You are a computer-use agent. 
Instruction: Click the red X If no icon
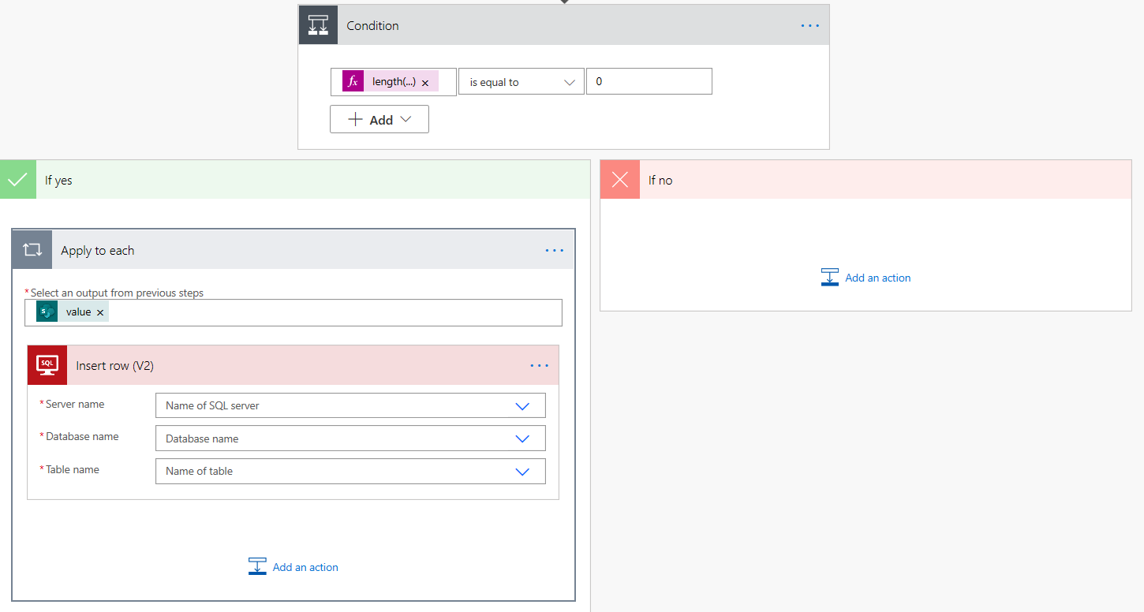pyautogui.click(x=620, y=179)
